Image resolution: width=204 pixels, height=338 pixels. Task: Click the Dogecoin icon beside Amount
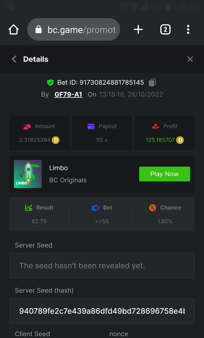point(56,140)
